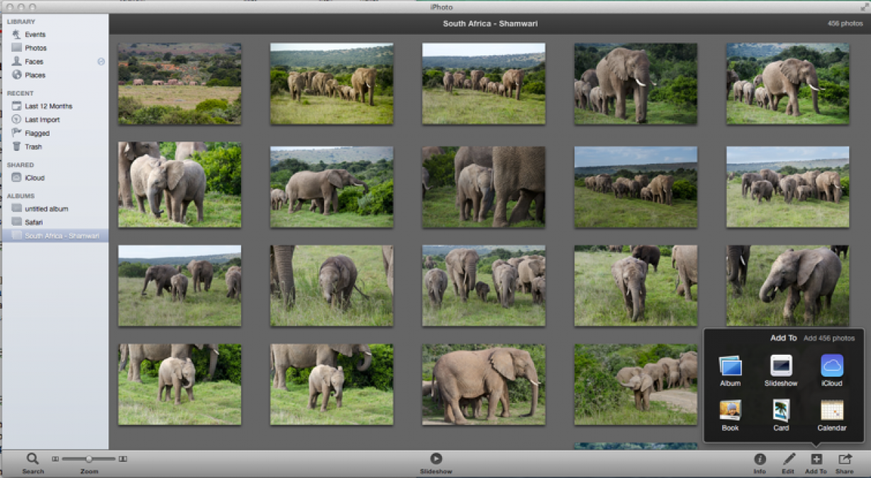871x478 pixels.
Task: Click the '456 photos' count text
Action: coord(845,23)
